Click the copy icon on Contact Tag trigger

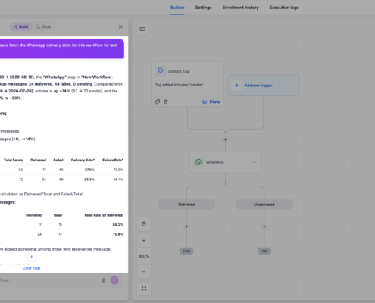coord(158,102)
